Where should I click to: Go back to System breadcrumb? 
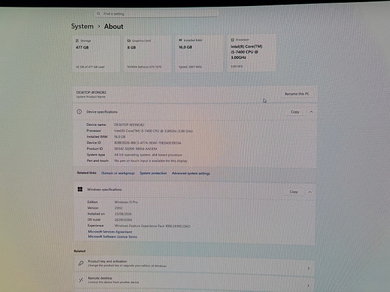tap(82, 26)
